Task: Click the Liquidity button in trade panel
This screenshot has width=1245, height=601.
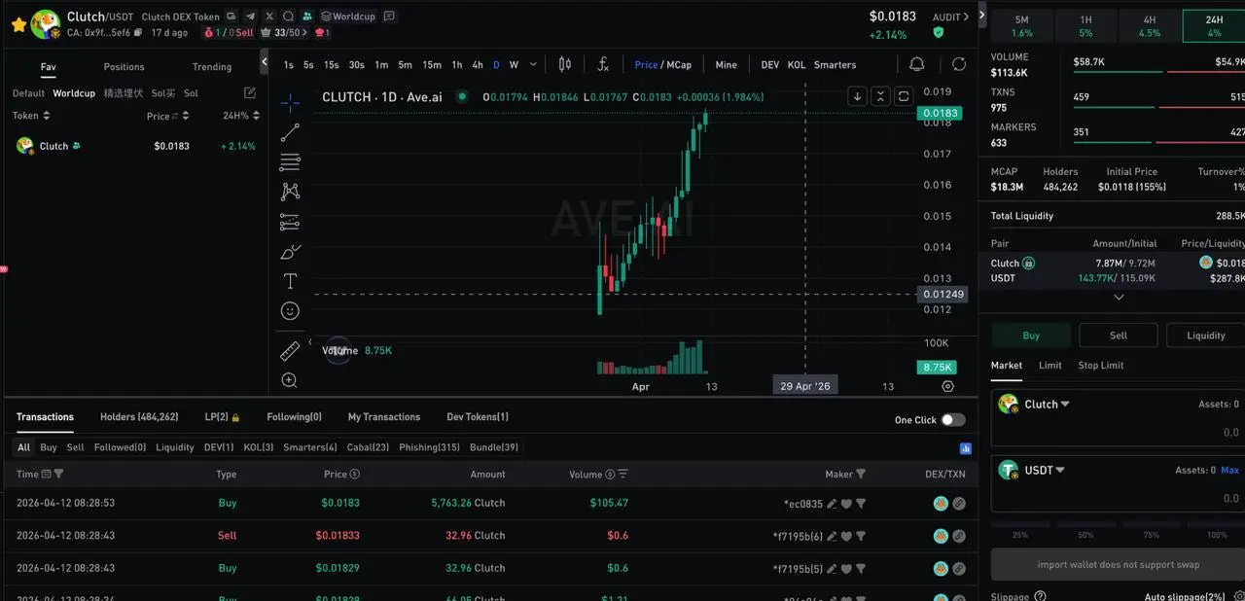Action: coord(1206,336)
